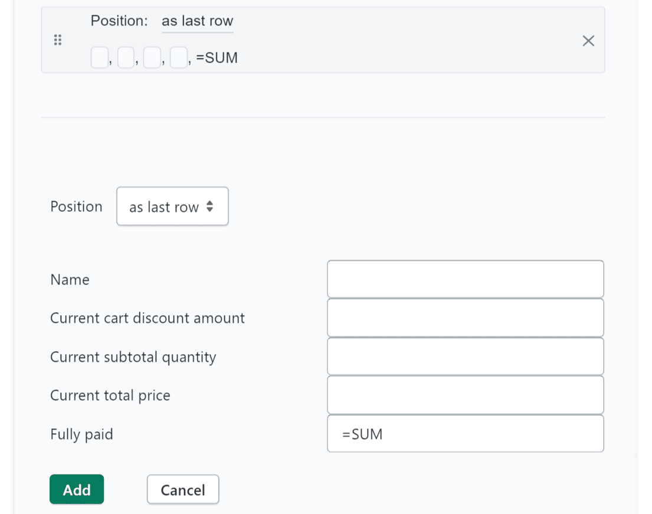This screenshot has height=514, width=652.
Task: Click the first empty cell box in summary row
Action: [99, 58]
